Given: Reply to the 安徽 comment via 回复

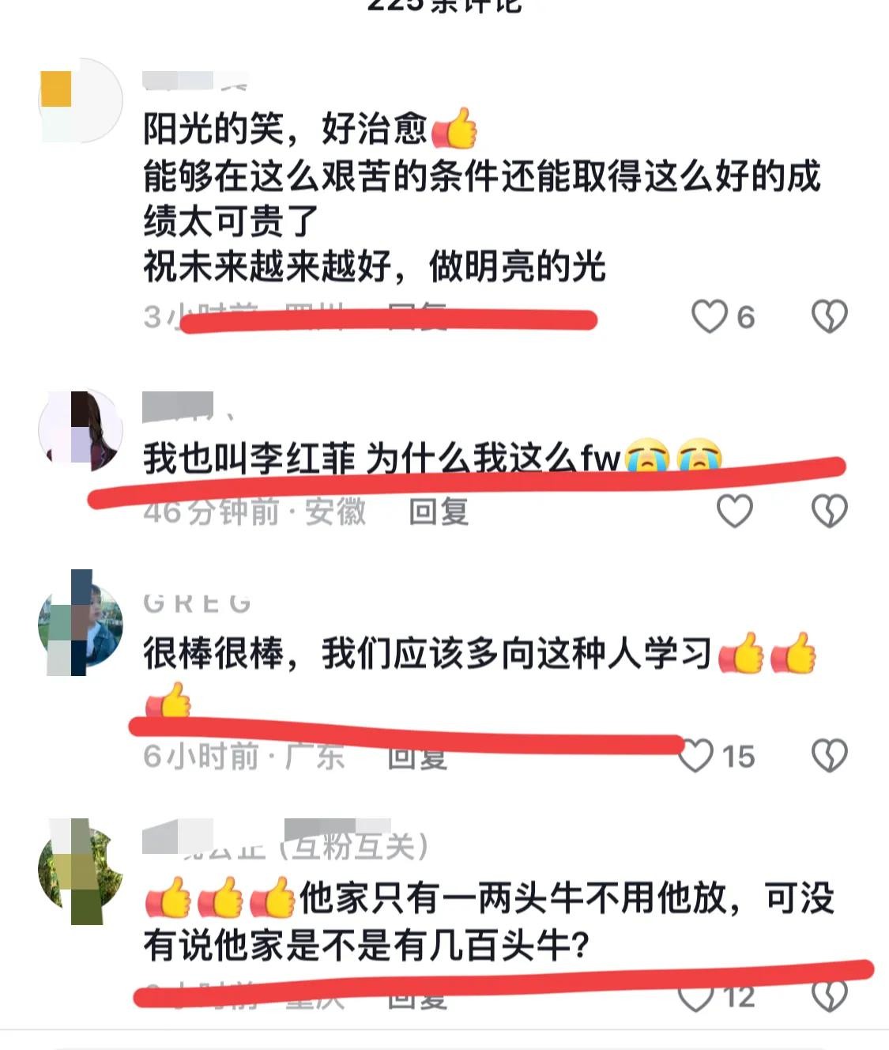Looking at the screenshot, I should pos(439,512).
